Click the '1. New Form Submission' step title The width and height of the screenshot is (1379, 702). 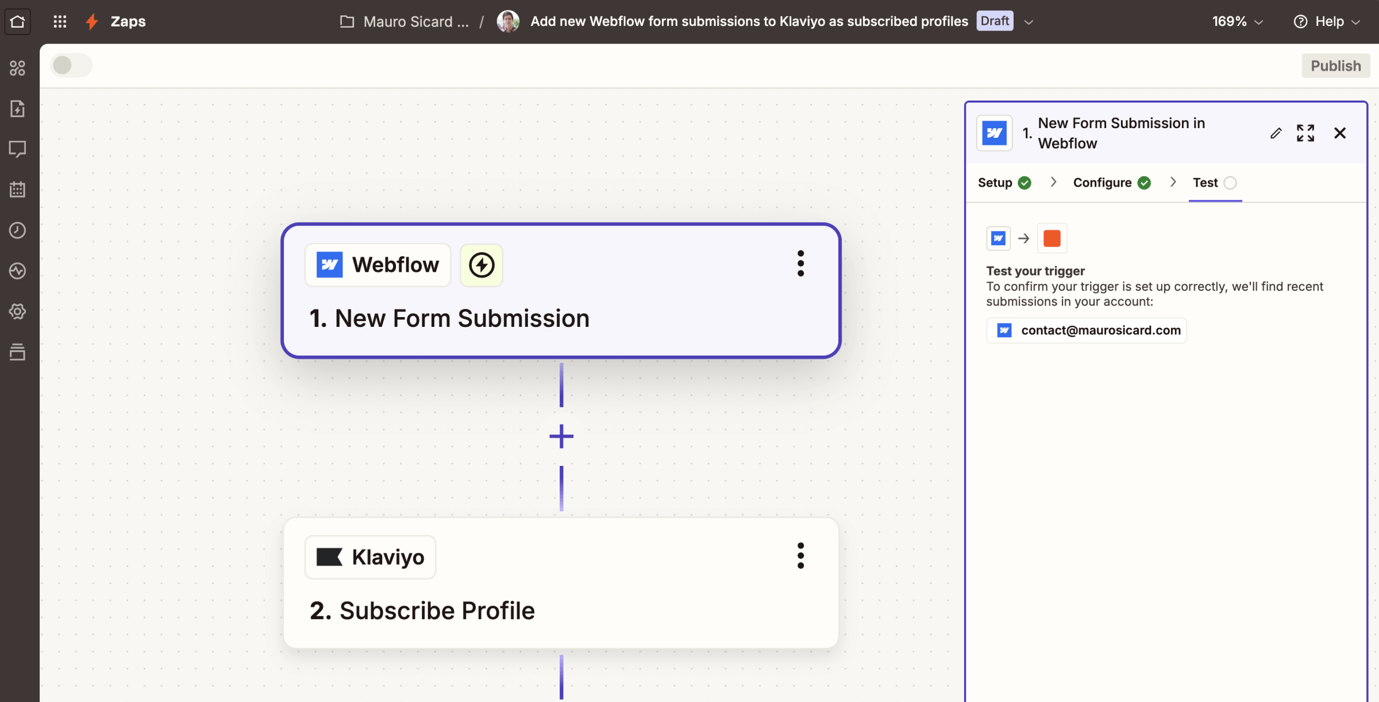tap(449, 318)
